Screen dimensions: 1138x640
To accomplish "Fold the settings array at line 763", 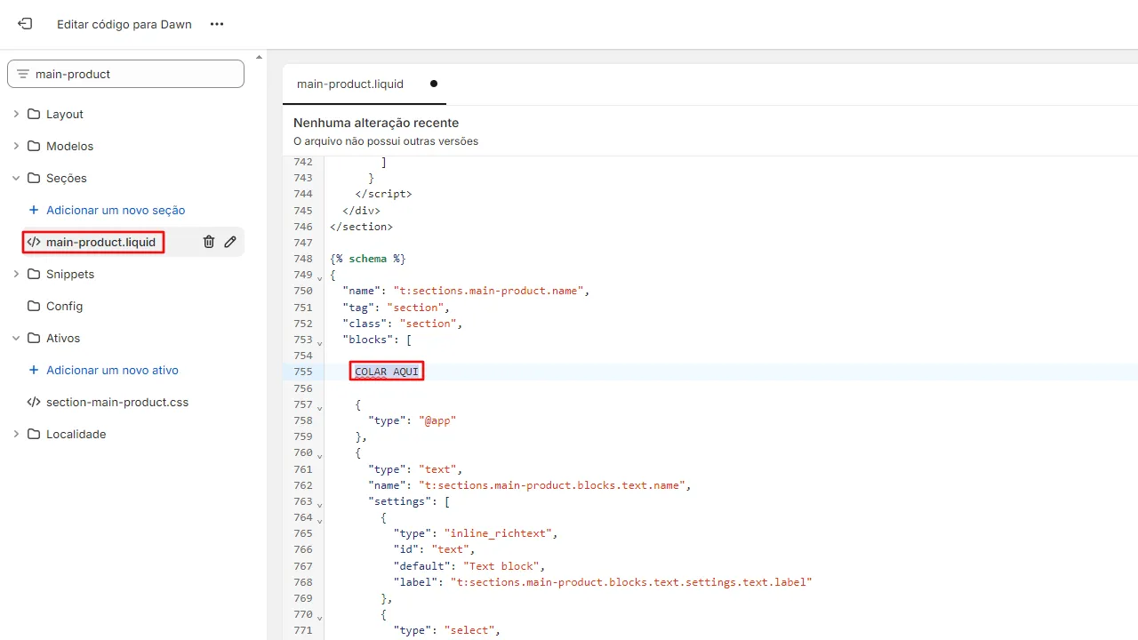I will (319, 503).
